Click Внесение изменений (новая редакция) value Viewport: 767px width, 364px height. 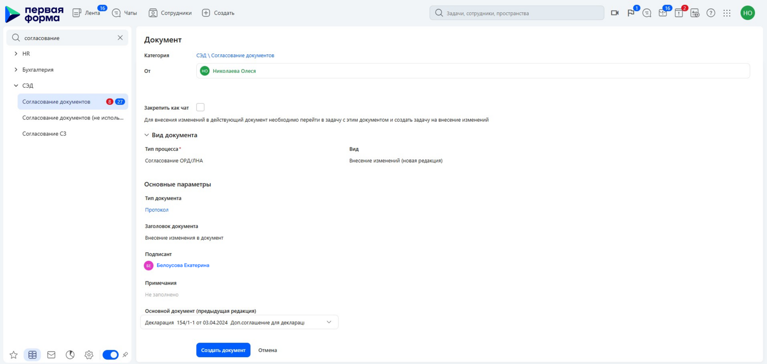396,161
